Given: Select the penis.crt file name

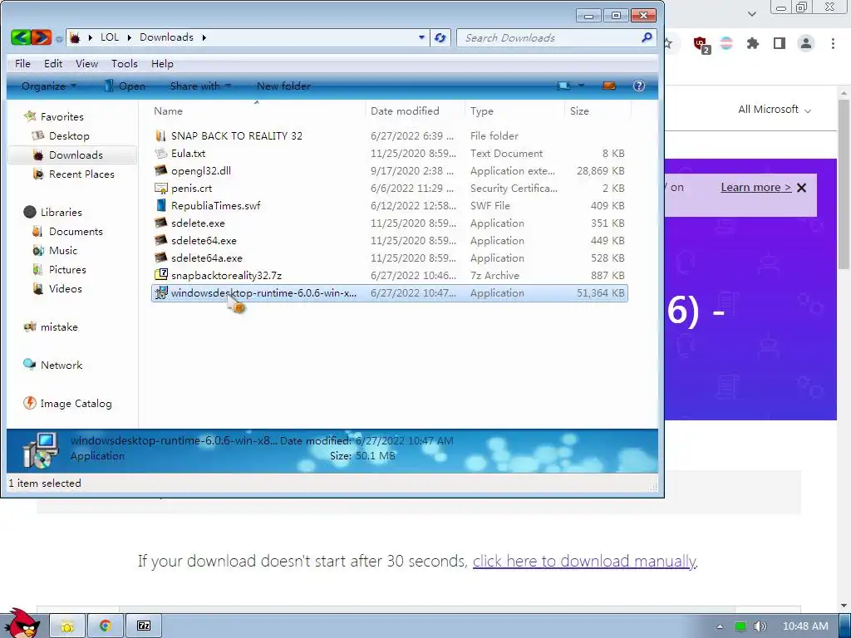Looking at the screenshot, I should coord(192,189).
